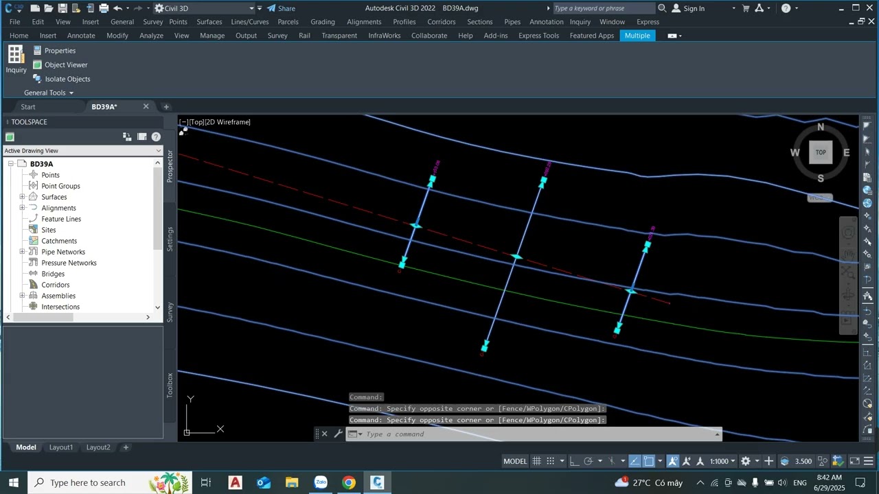Collapse the BD39A drawing tree node
This screenshot has width=879, height=494.
(11, 164)
